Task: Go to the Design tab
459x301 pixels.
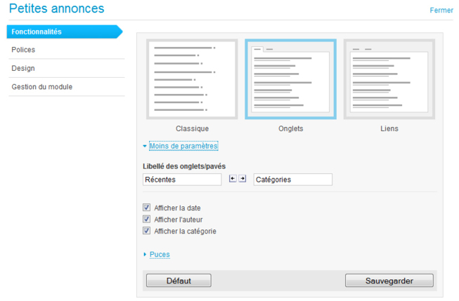Action: [x=23, y=68]
